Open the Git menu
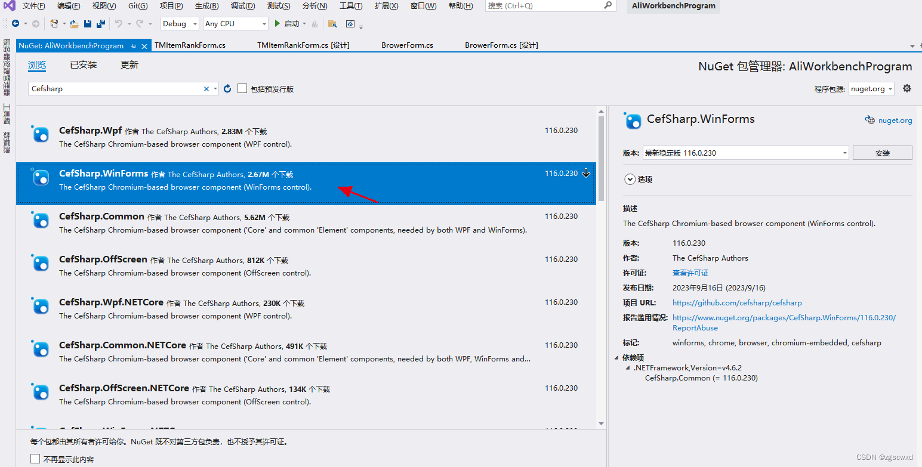The width and height of the screenshot is (922, 467). tap(138, 5)
